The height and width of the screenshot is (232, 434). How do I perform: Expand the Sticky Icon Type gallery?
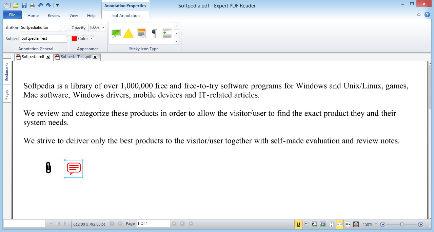click(176, 41)
